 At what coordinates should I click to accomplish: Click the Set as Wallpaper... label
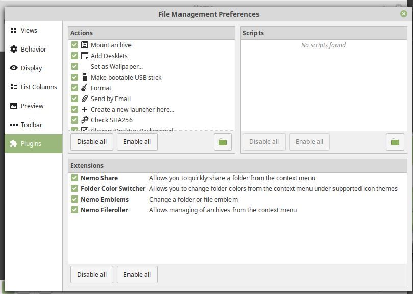click(117, 66)
